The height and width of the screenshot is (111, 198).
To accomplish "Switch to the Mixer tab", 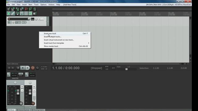I will pyautogui.click(x=11, y=110).
